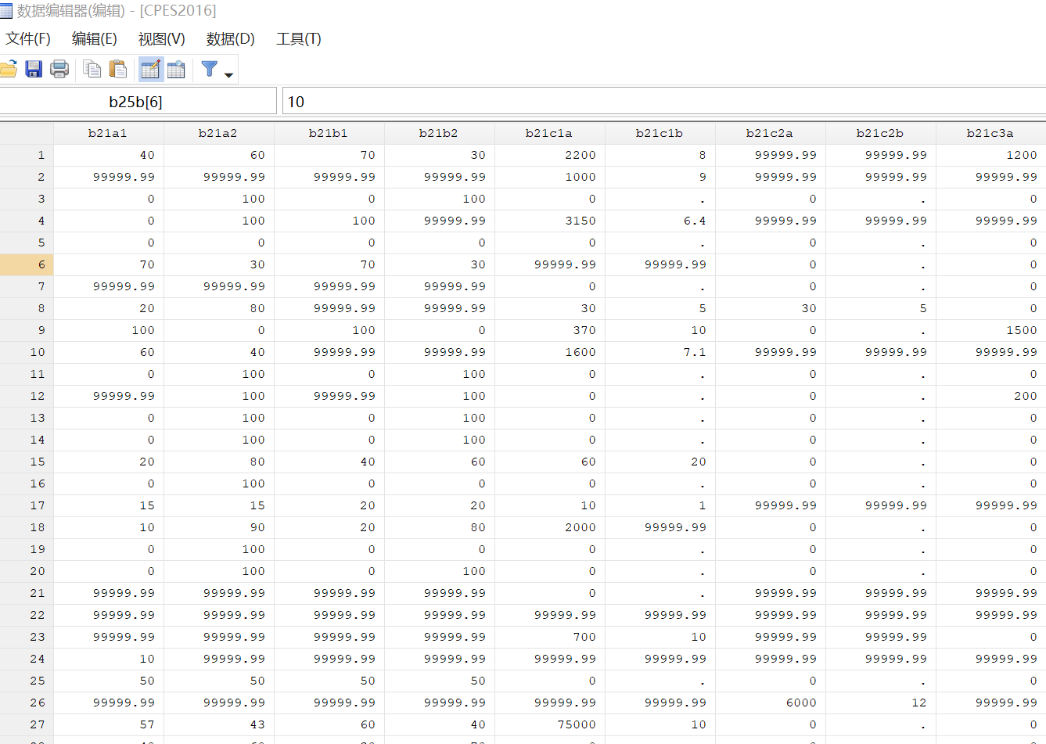
Task: Click the row 1 b21a1 cell showing 40
Action: pyautogui.click(x=108, y=155)
